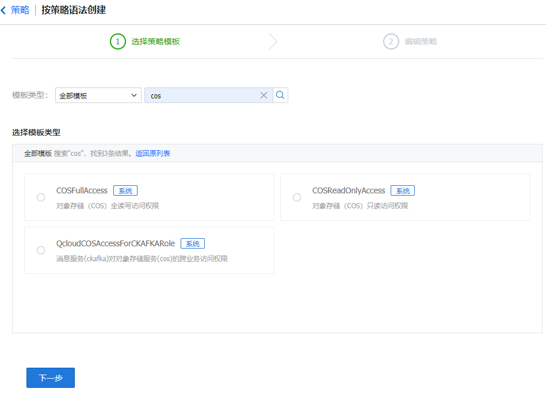
Task: Click the back arrow next to 策略
Action: (5, 10)
